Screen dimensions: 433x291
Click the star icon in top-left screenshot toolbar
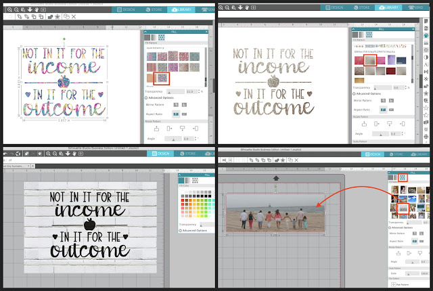[x=57, y=17]
